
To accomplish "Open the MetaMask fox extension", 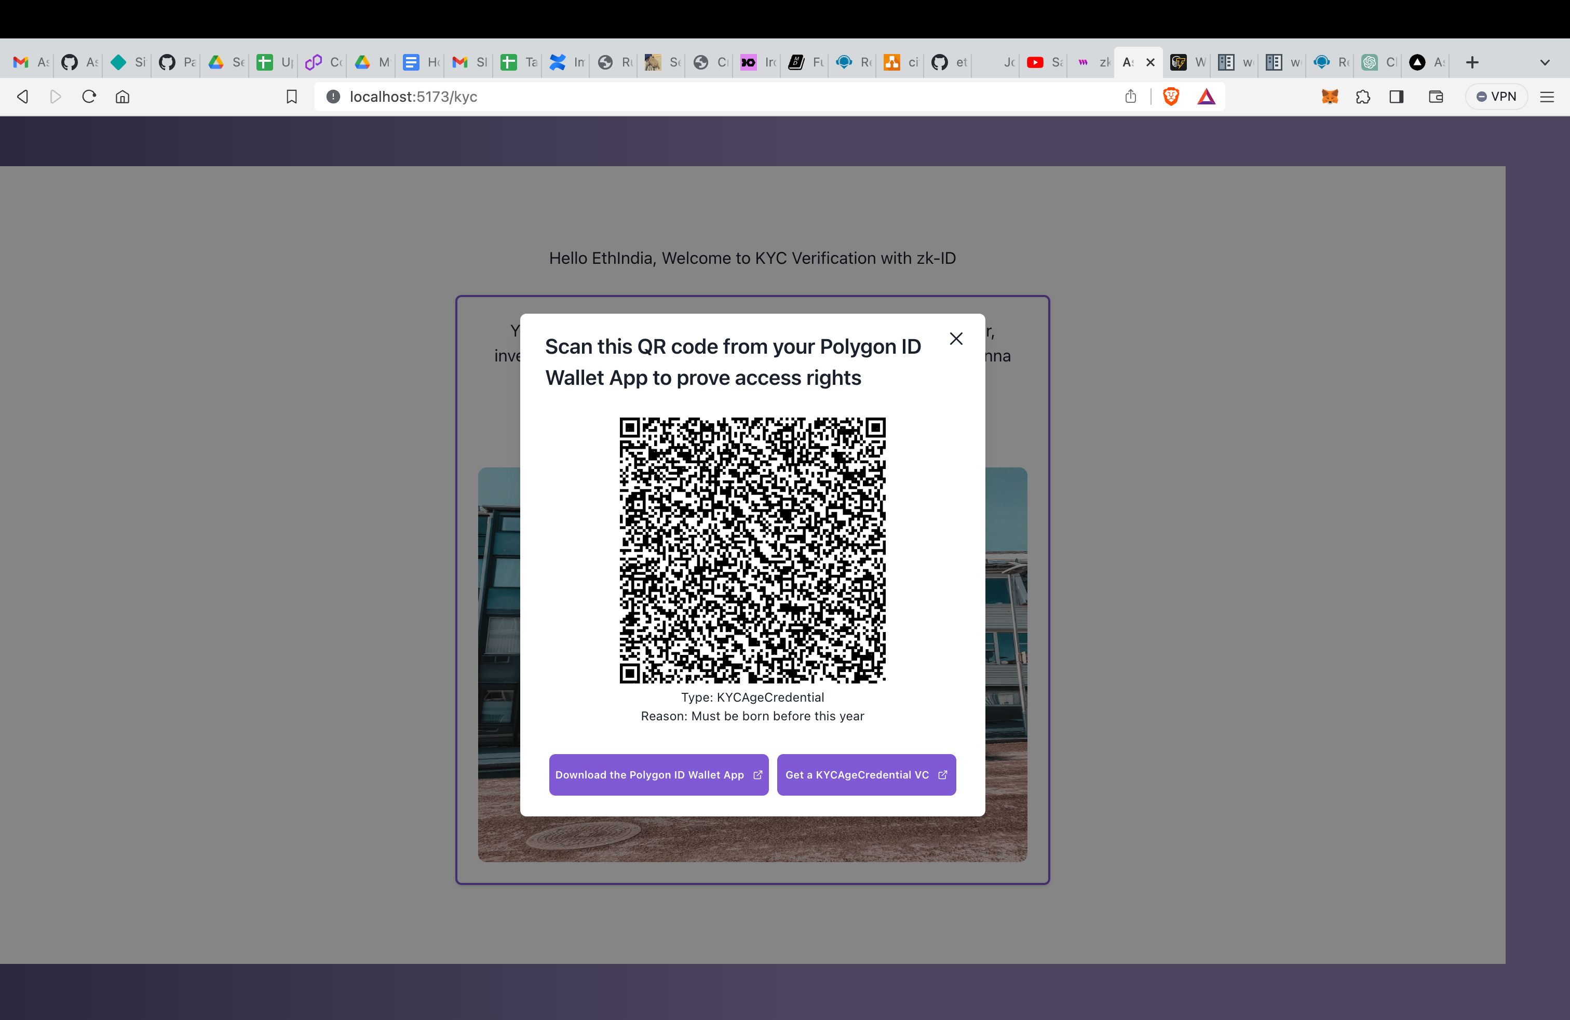I will tap(1330, 97).
